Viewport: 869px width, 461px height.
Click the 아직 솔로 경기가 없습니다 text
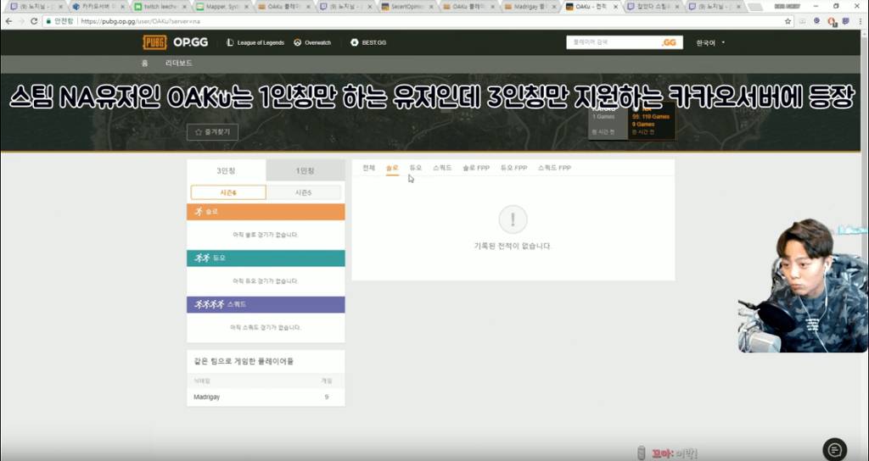(x=266, y=235)
